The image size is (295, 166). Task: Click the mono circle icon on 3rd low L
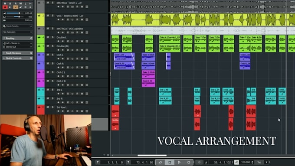point(72,111)
